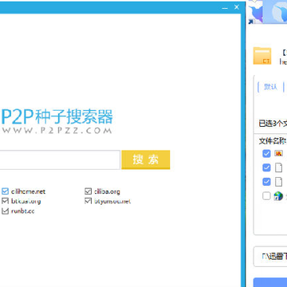The height and width of the screenshot is (287, 287).
Task: Click the picture file icon in file list
Action: (x=278, y=153)
